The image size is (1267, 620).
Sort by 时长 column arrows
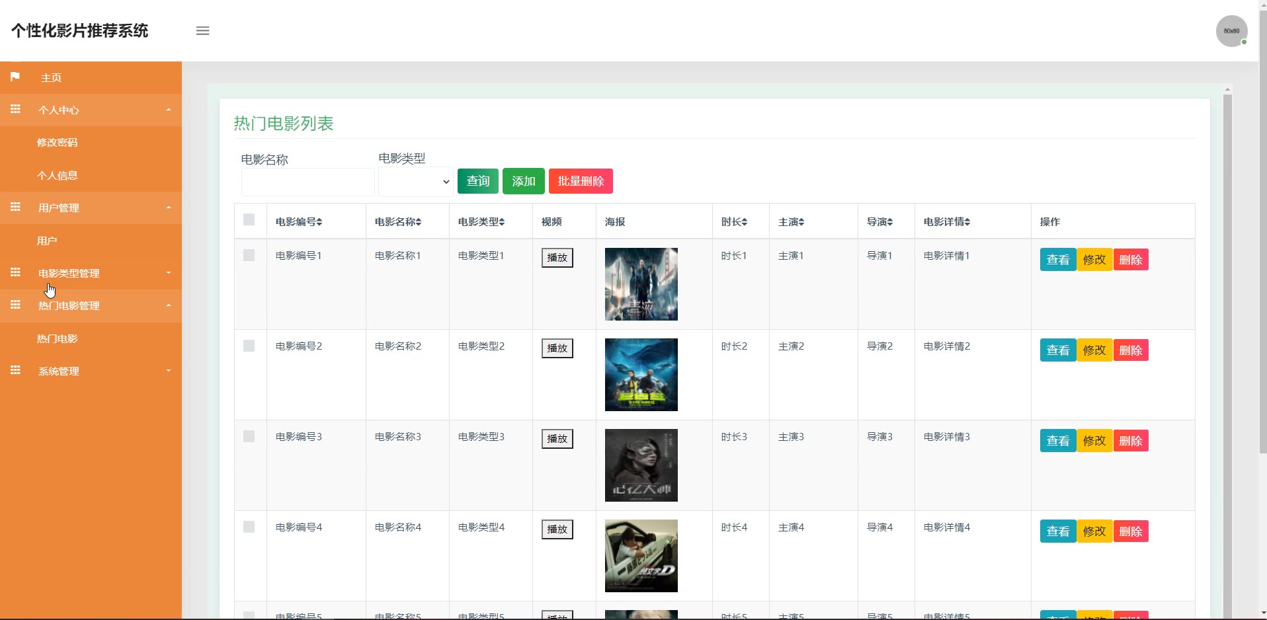pos(745,222)
